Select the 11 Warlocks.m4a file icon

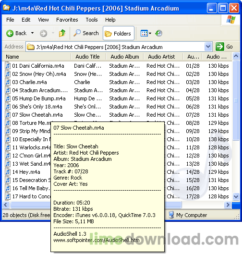click(8, 147)
